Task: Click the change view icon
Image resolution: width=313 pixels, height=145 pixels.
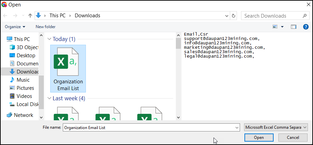Action: coord(275,27)
